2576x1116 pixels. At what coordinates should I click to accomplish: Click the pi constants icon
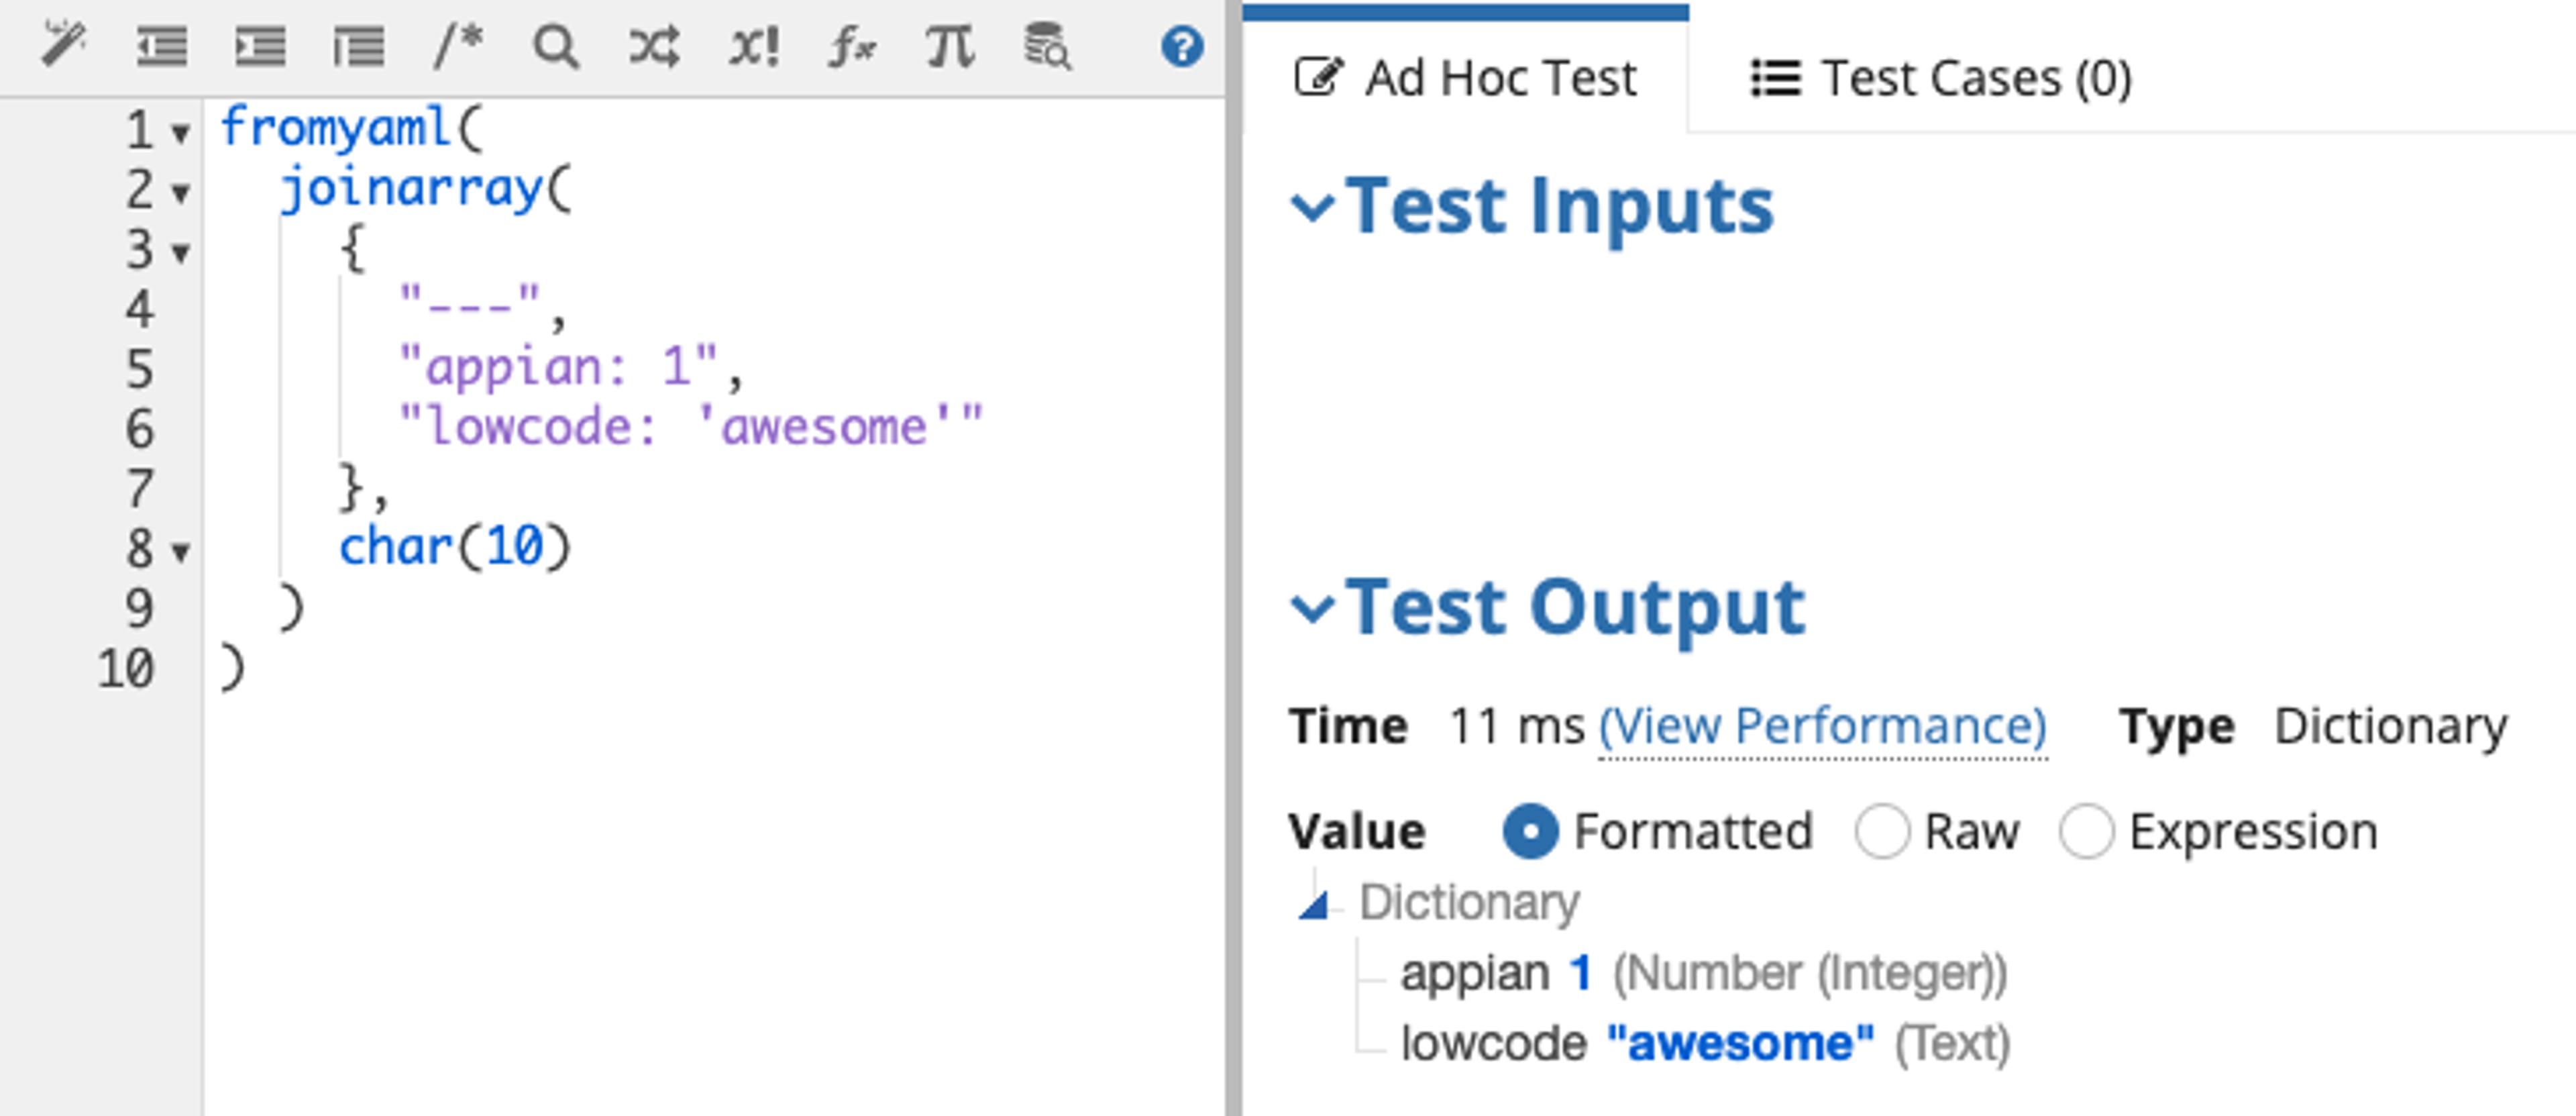pos(949,47)
